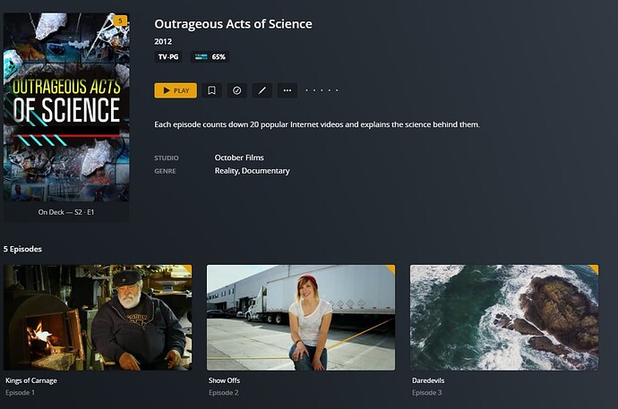618x409 pixels.
Task: Open the Daredevils episode thumbnail
Action: pos(504,318)
